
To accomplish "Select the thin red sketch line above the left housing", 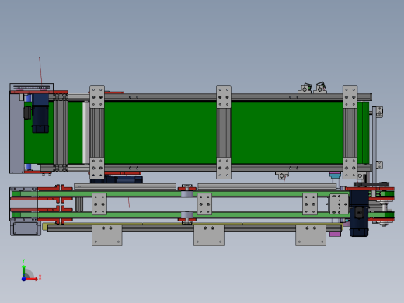I will pyautogui.click(x=40, y=71).
